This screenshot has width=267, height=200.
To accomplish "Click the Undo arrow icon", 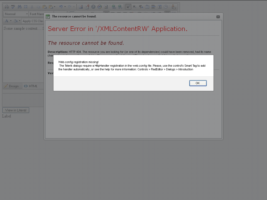I will (x=61, y=7).
